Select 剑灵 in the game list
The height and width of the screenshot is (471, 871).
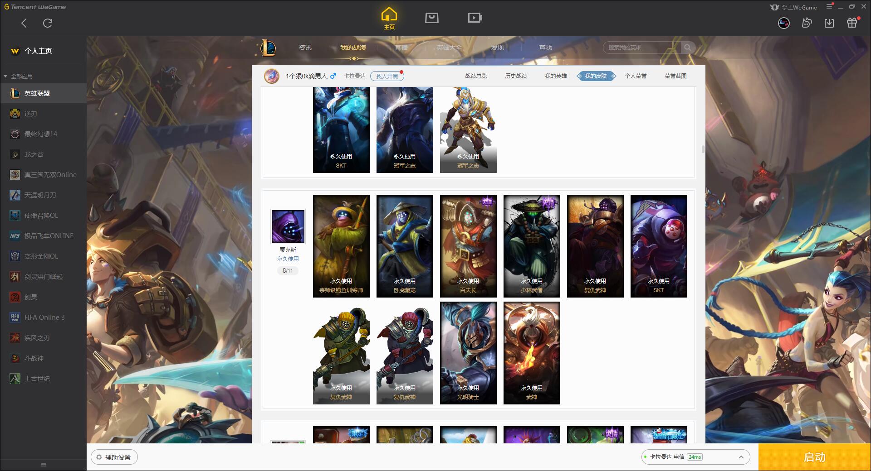pyautogui.click(x=43, y=297)
